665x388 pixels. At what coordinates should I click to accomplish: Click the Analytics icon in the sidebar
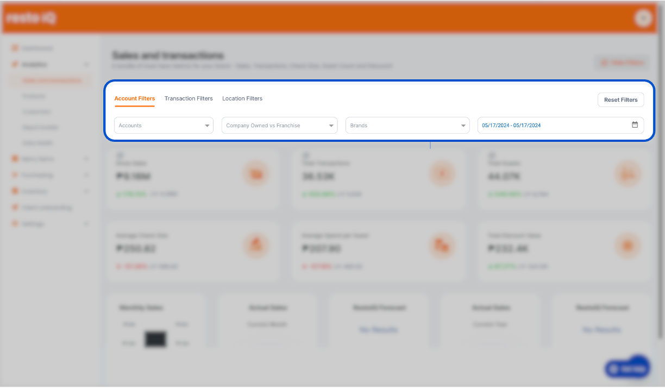pos(15,64)
